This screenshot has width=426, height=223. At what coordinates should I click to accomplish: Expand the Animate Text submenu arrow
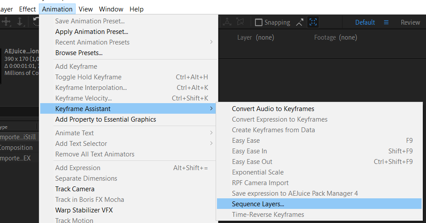point(211,133)
